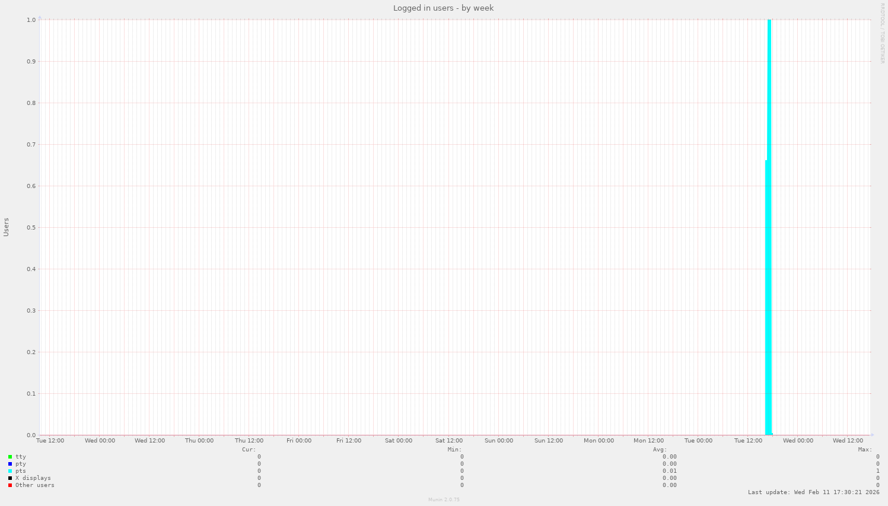The width and height of the screenshot is (888, 506).
Task: Click the 'Users' vertical axis label
Action: point(7,227)
